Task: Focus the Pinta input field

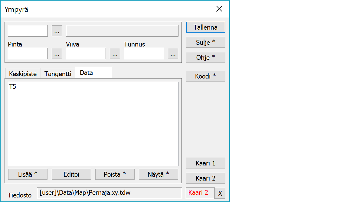Action: (x=28, y=53)
